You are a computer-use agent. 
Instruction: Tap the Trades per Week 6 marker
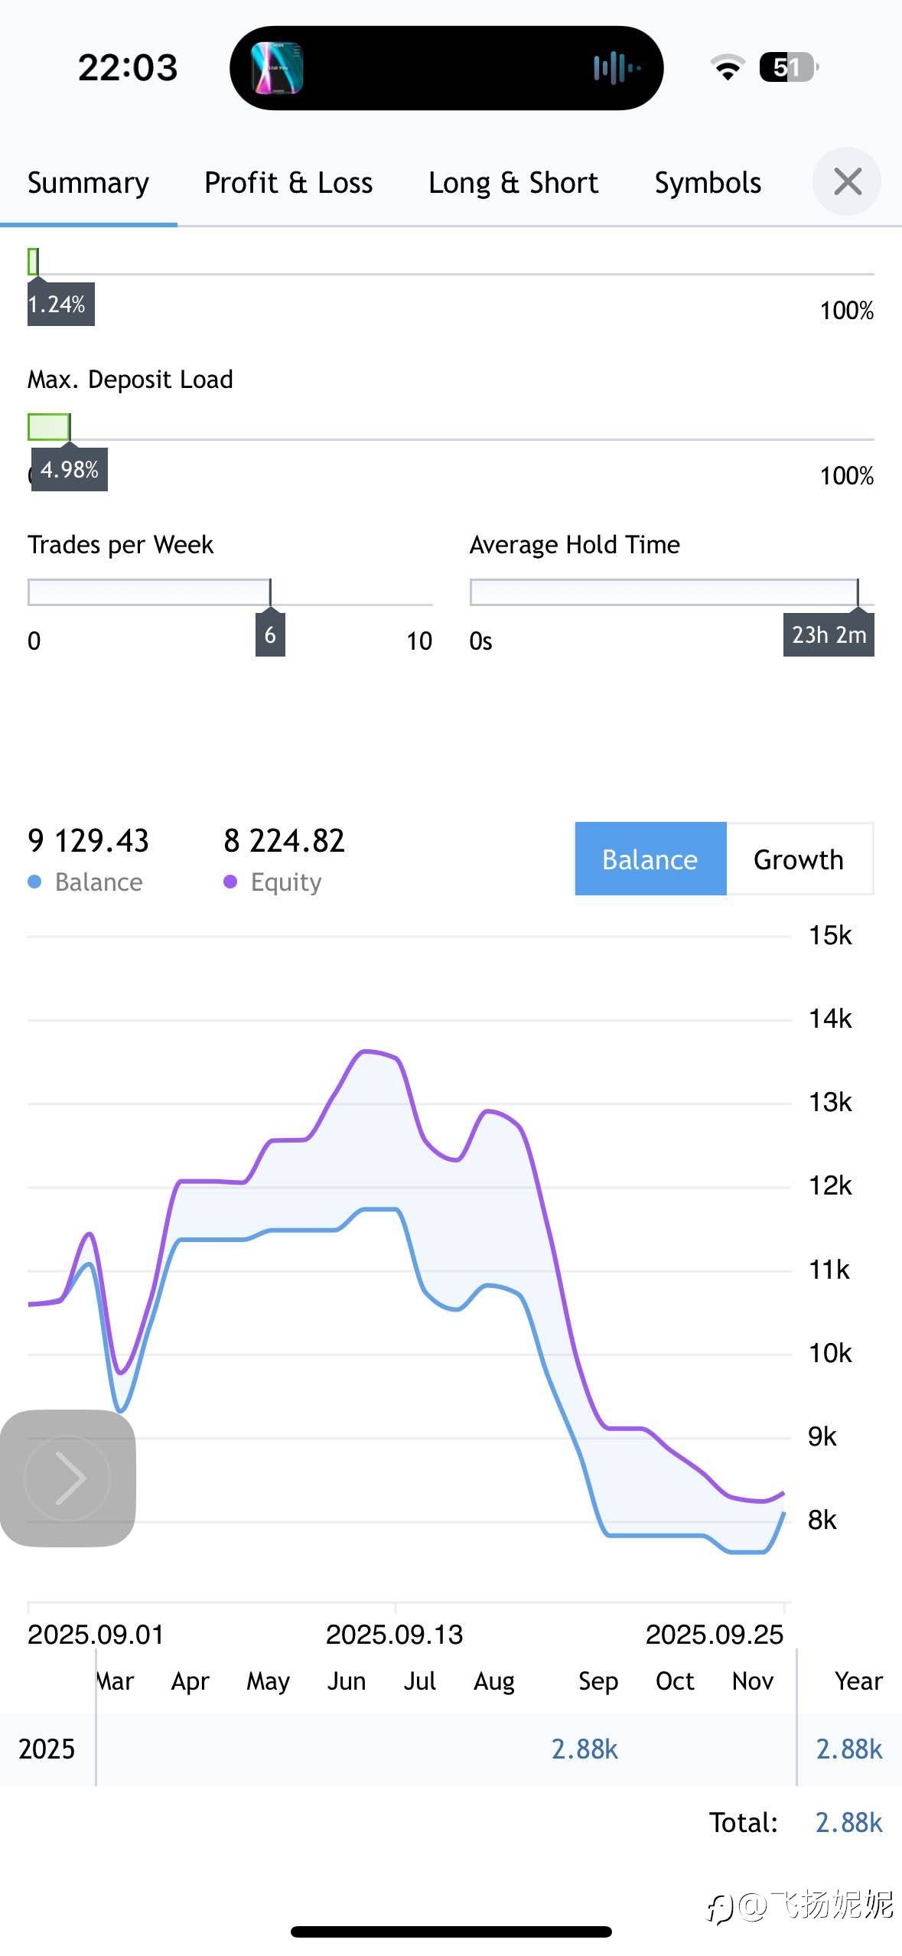(x=270, y=634)
